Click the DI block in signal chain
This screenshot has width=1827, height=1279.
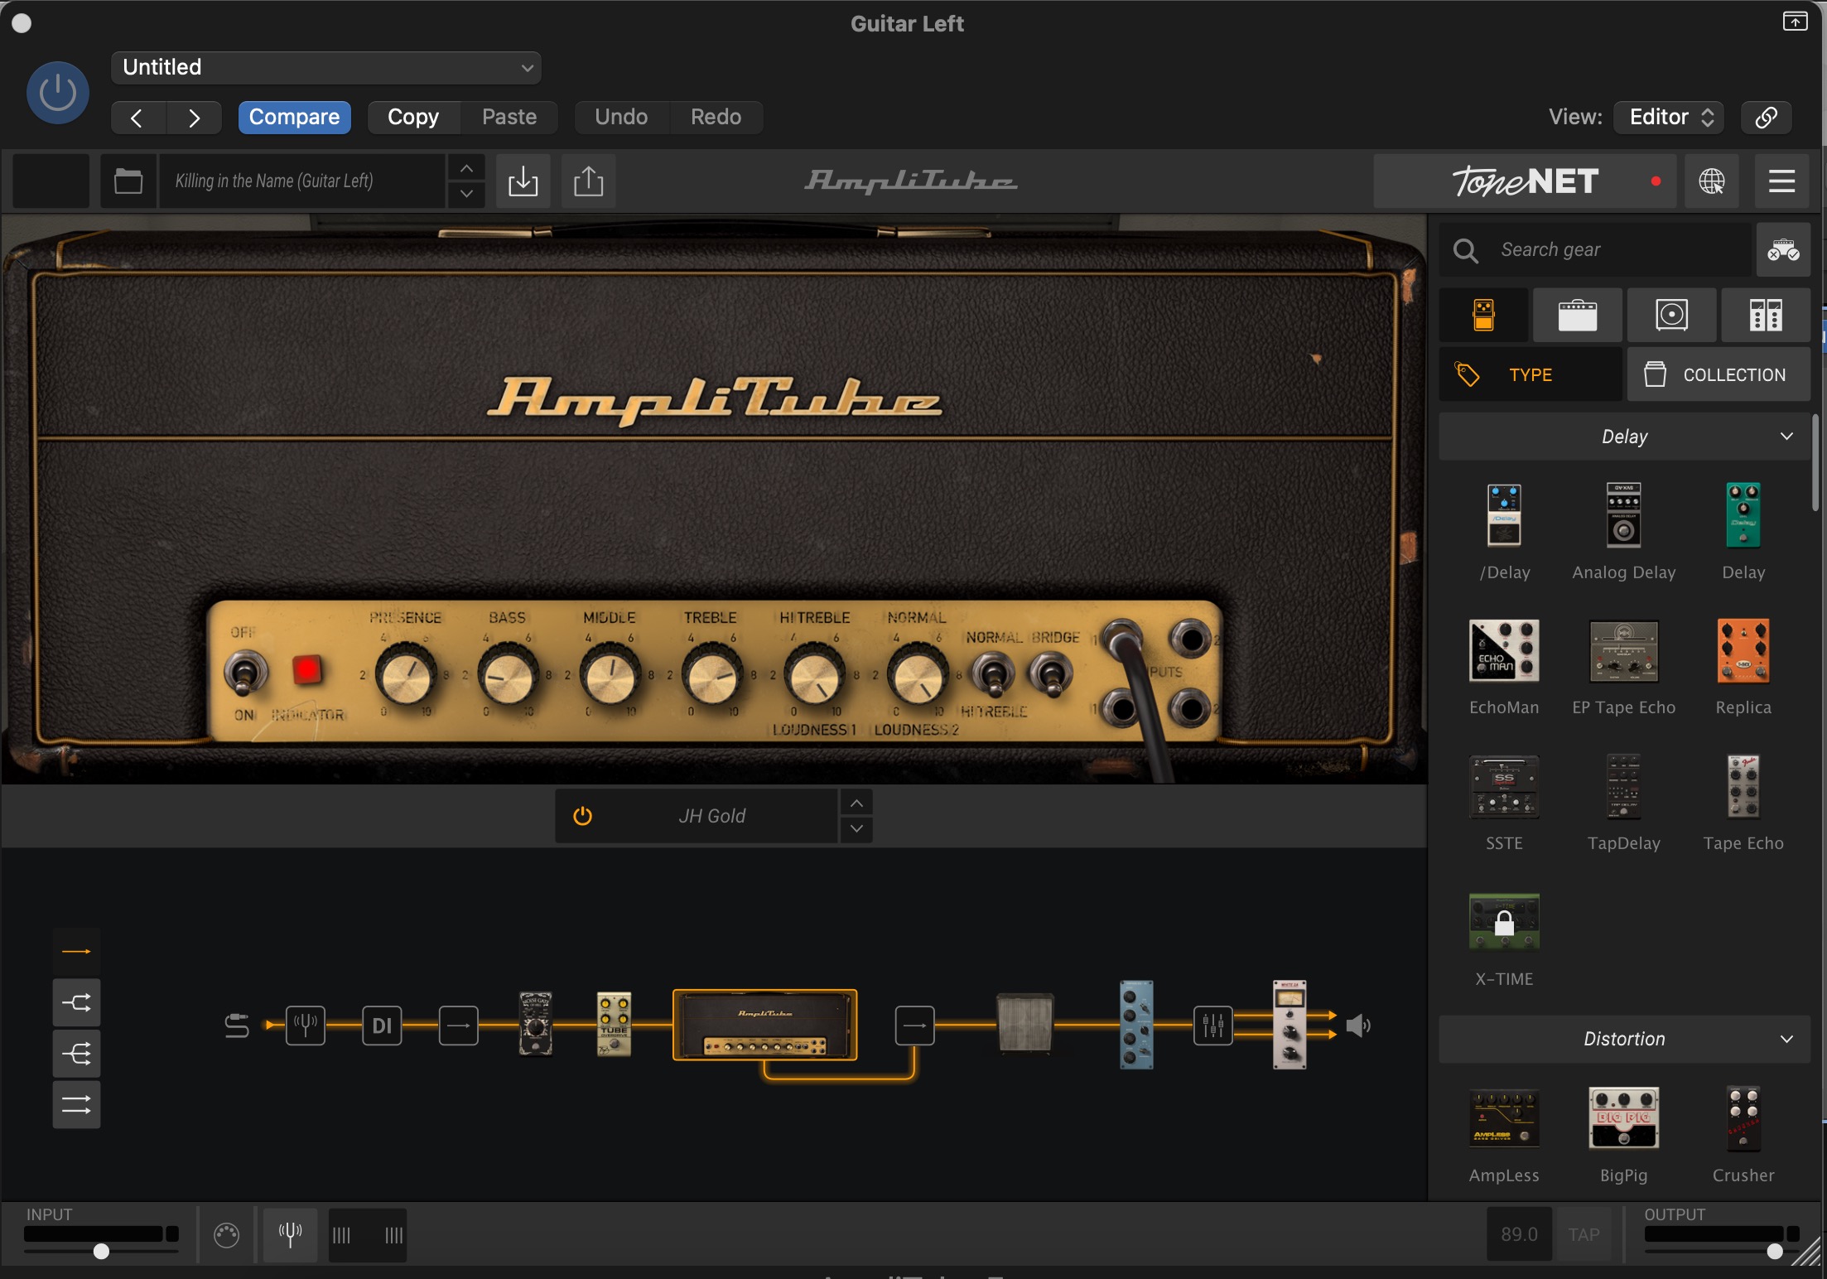coord(382,1026)
